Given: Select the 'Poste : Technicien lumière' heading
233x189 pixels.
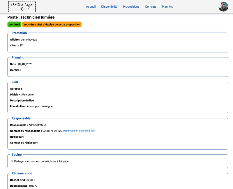Looking at the screenshot, I should tap(31, 17).
